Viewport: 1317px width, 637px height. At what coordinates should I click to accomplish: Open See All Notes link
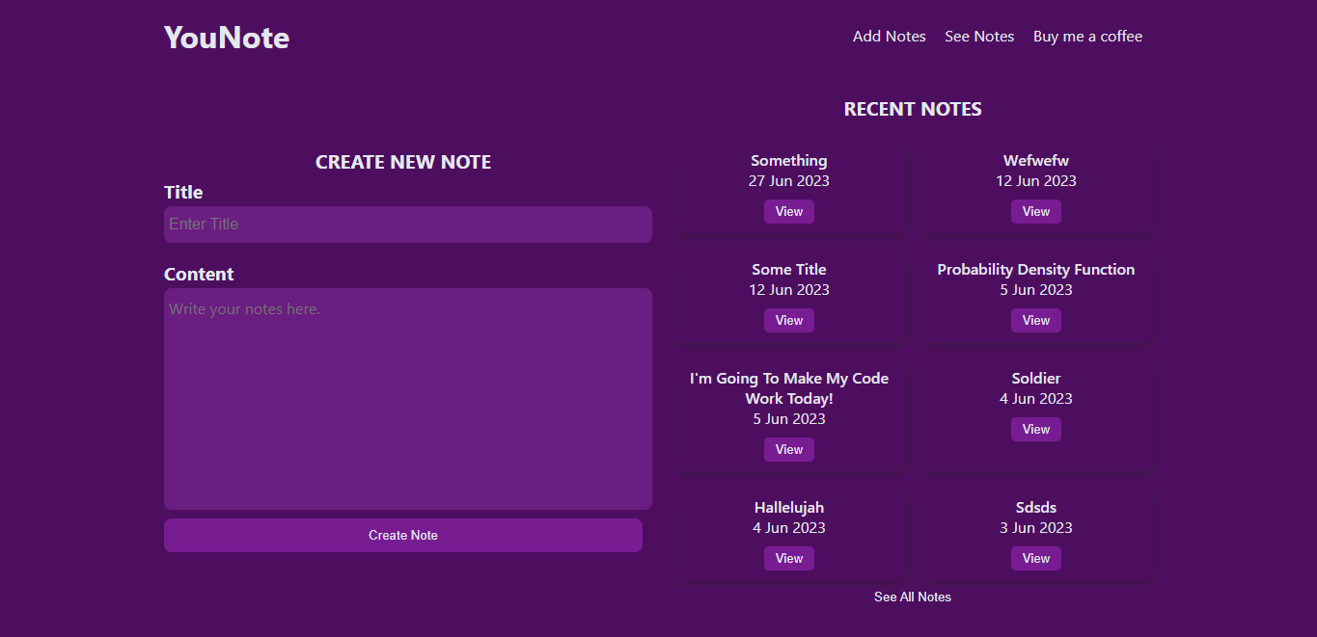pyautogui.click(x=913, y=597)
